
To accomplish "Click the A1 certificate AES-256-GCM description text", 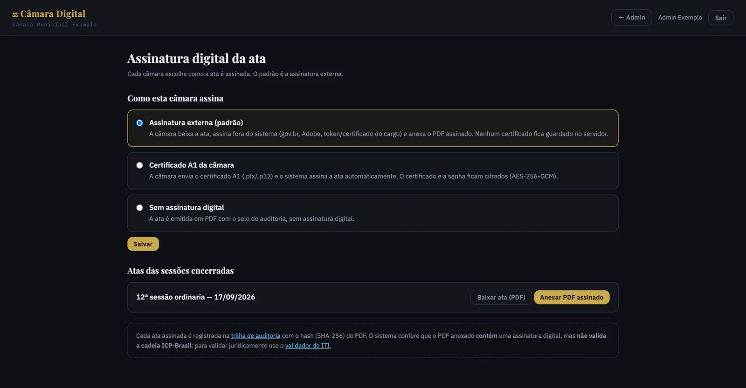I will [x=353, y=176].
